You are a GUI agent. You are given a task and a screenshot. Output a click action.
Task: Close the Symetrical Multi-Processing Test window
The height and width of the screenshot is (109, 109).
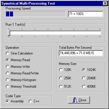coord(105,3)
